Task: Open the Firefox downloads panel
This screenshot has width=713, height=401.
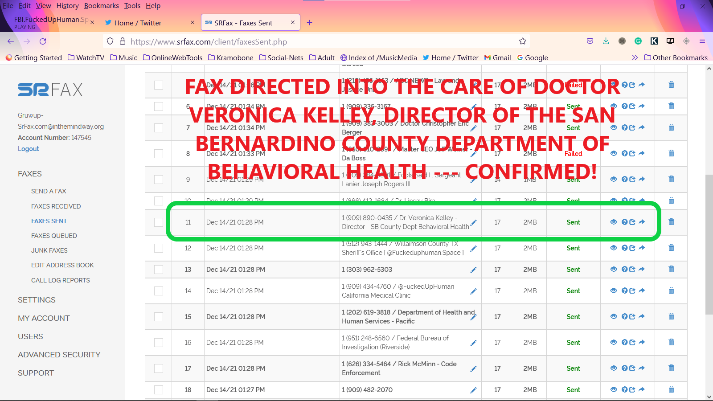Action: [x=606, y=41]
